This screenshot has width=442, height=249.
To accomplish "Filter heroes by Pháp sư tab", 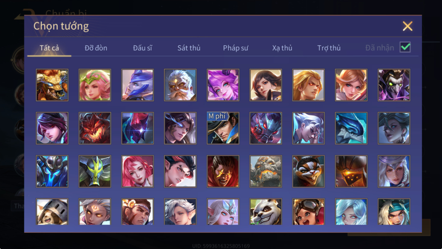I will click(235, 48).
